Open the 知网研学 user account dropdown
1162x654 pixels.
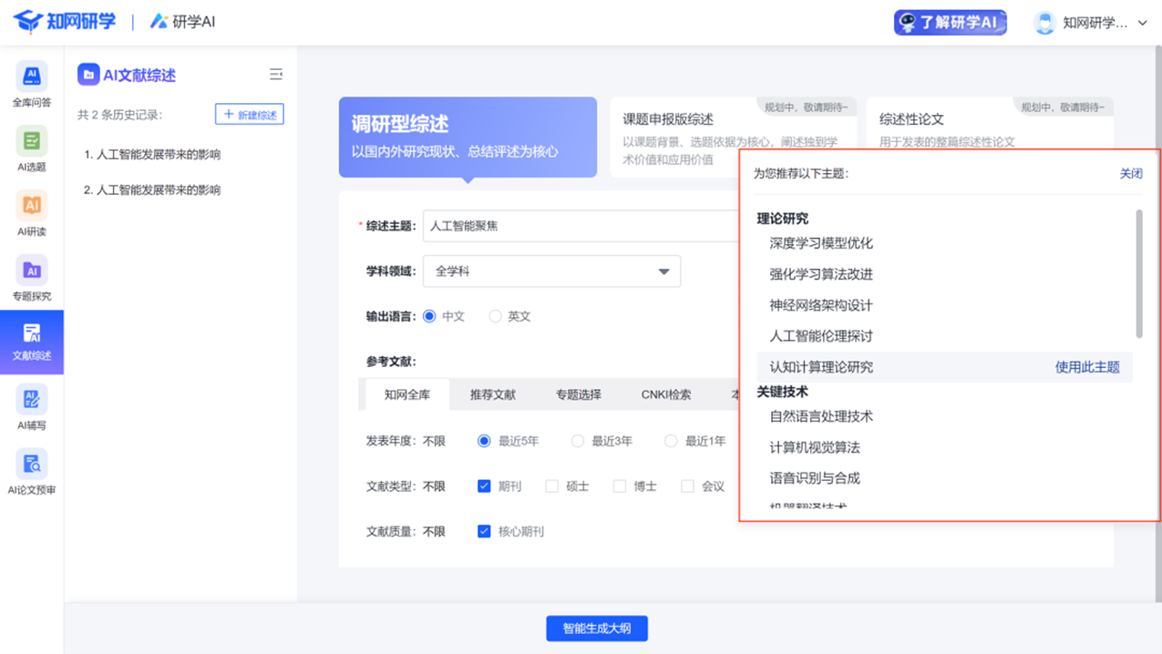tap(1092, 23)
